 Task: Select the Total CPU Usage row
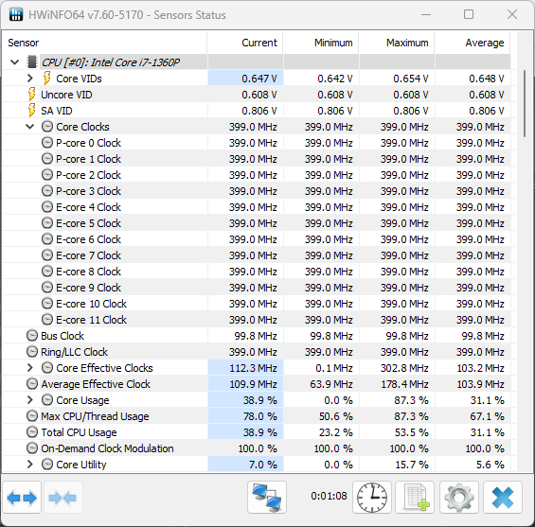point(257,432)
